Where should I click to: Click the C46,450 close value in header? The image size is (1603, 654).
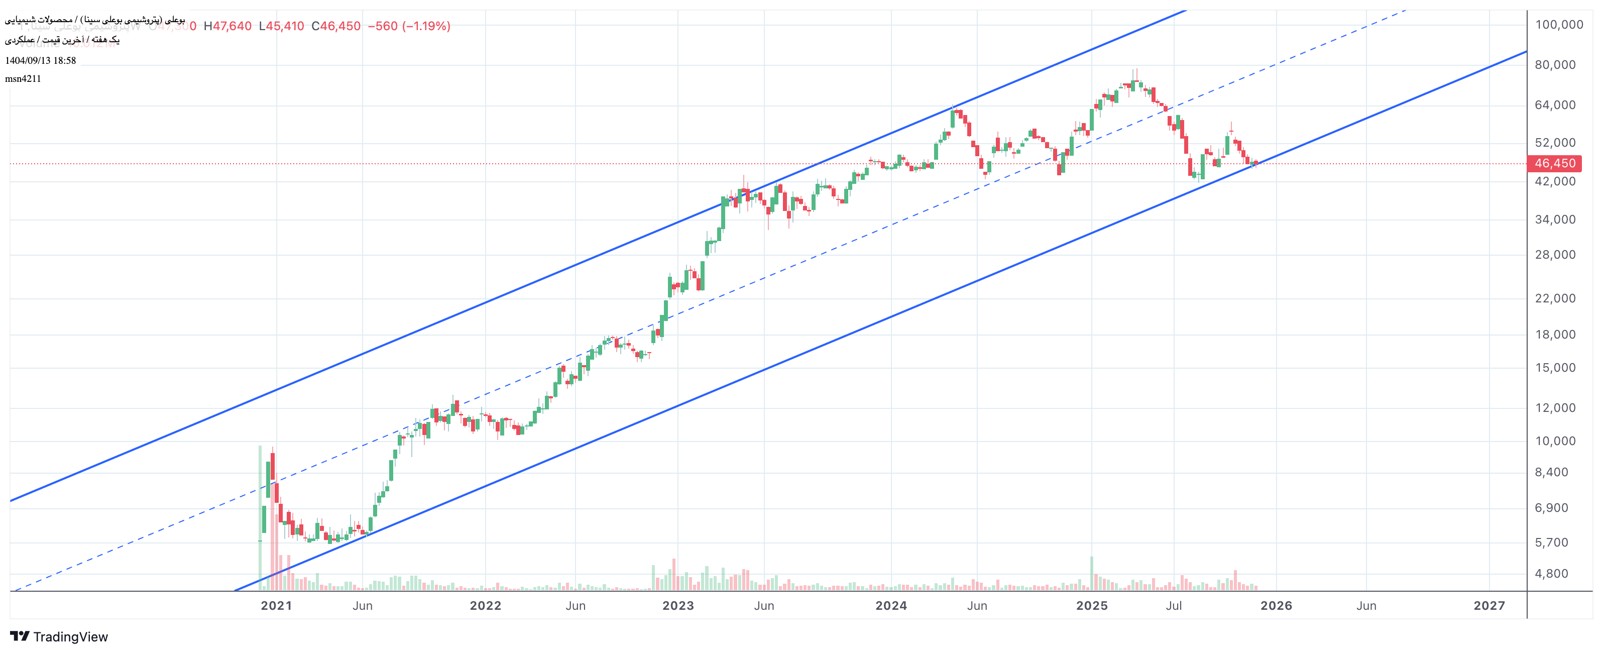point(336,26)
